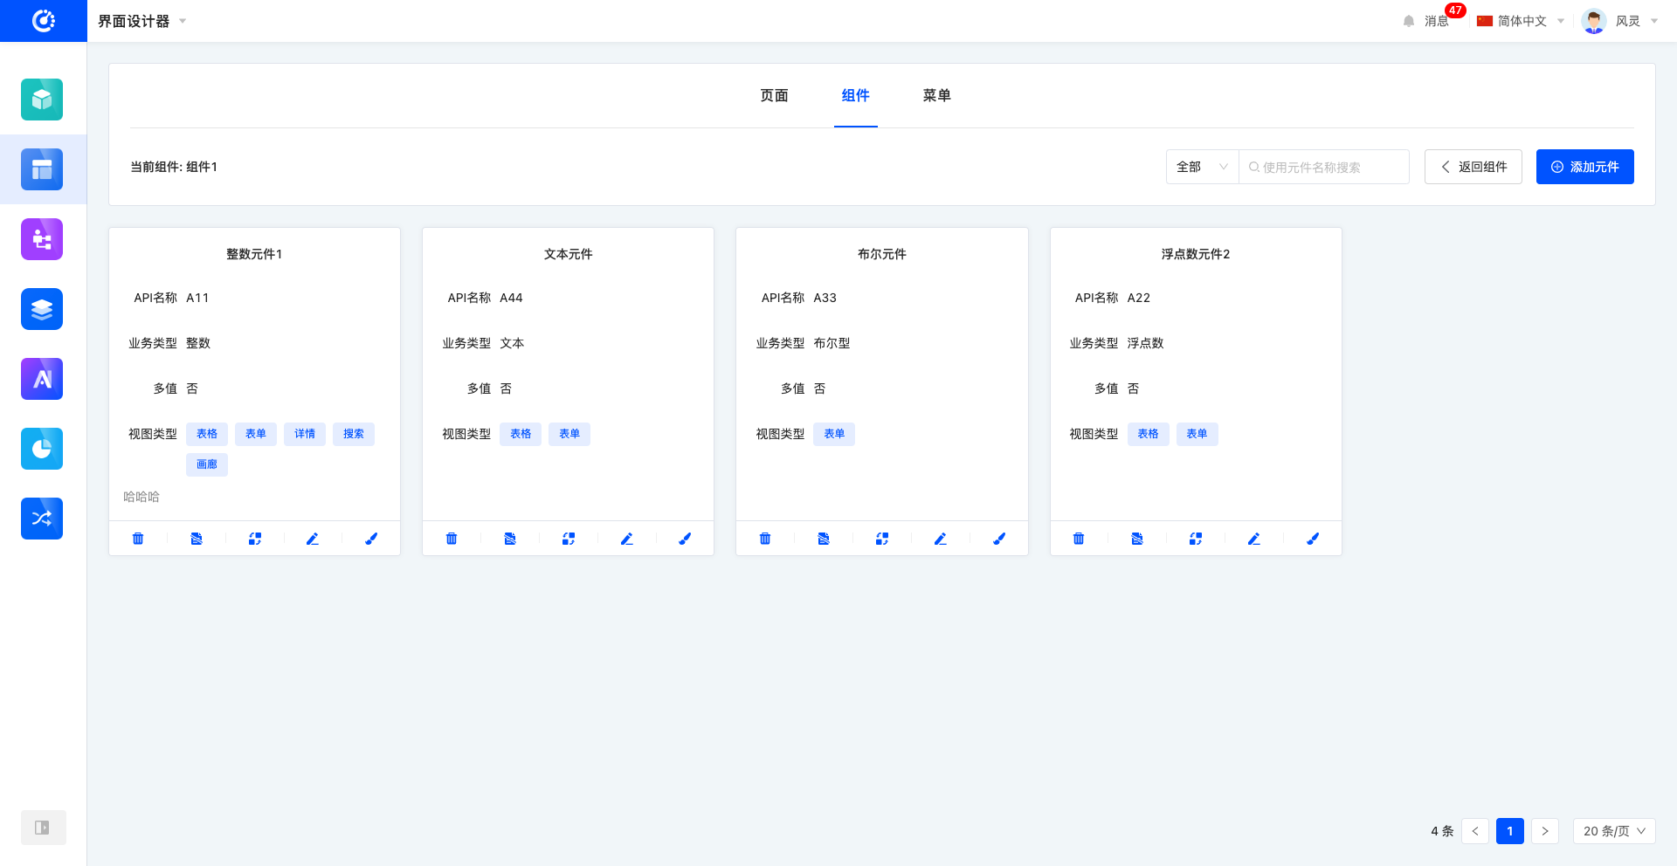This screenshot has width=1677, height=866.
Task: Click the brush icon on 布尔元件 card
Action: pyautogui.click(x=998, y=539)
